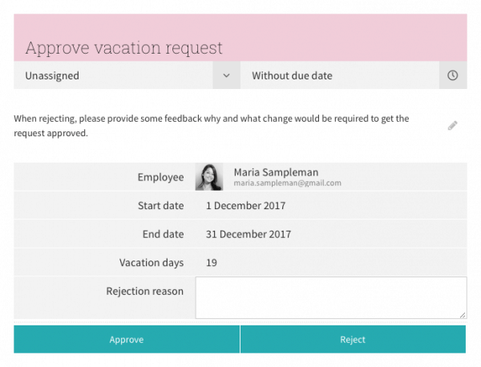Click the rejection feedback instruction text
Screen dimensions: 481x367
click(x=212, y=126)
